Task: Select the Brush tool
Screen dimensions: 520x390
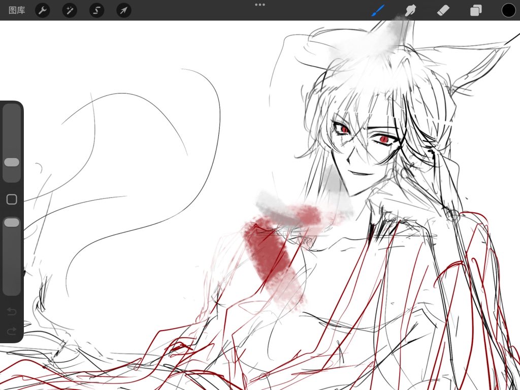Action: (x=378, y=10)
